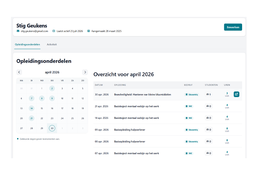Click the Aangemaakt calendar icon
Image resolution: width=261 pixels, height=173 pixels.
[x=89, y=31]
